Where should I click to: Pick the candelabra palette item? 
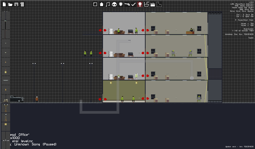coord(6,99)
